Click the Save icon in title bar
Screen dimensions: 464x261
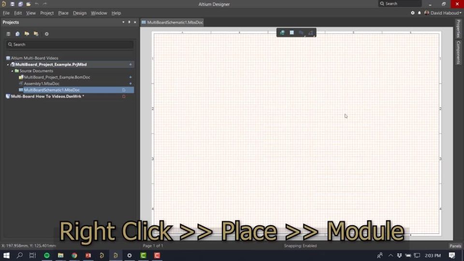(x=12, y=4)
